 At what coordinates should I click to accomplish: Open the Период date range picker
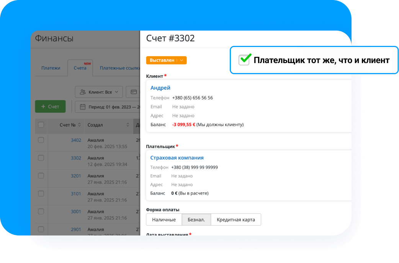(x=109, y=107)
